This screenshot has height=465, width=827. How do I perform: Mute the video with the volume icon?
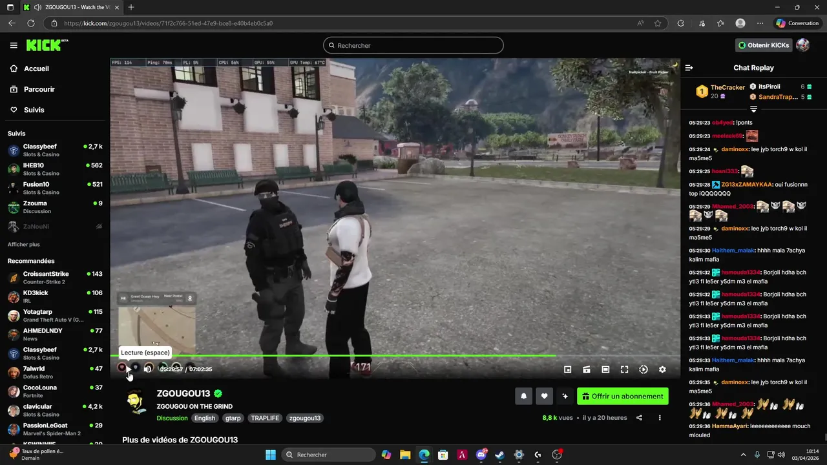[x=148, y=369]
